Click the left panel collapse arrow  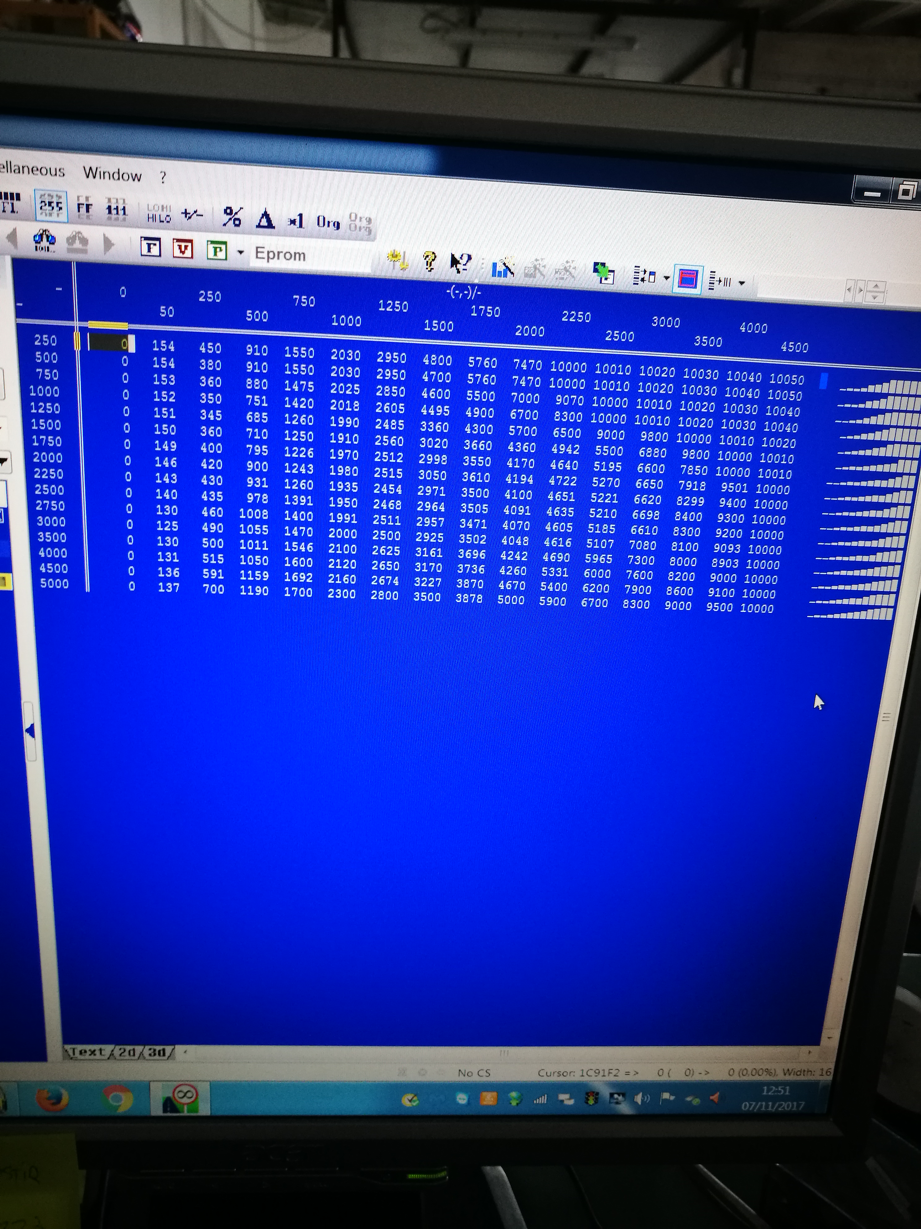(x=30, y=731)
